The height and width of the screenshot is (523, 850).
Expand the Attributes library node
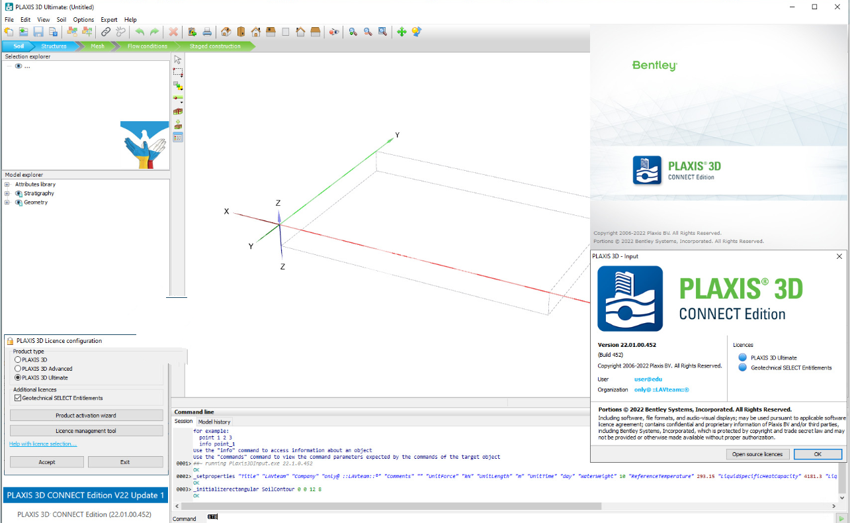tap(7, 184)
